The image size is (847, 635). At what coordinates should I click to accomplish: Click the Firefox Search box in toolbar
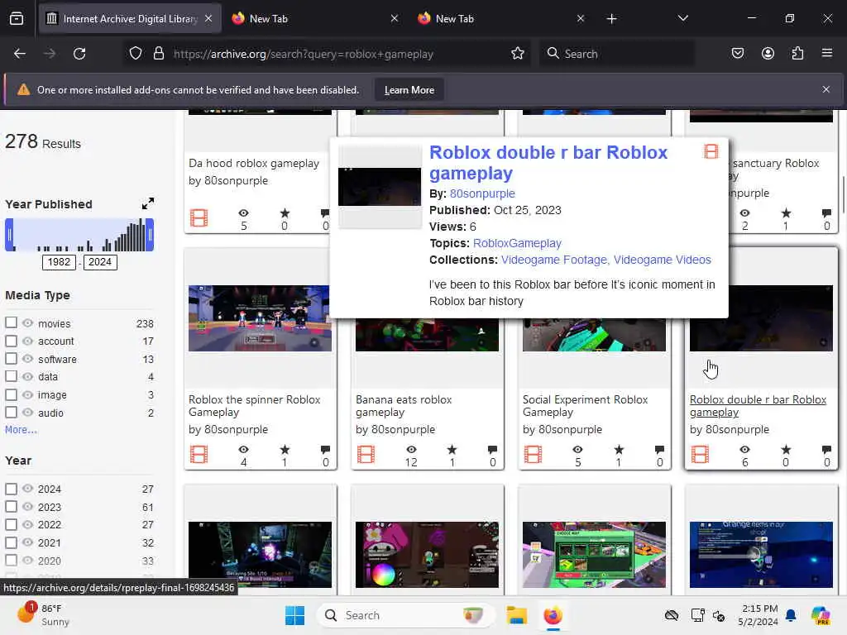[617, 54]
